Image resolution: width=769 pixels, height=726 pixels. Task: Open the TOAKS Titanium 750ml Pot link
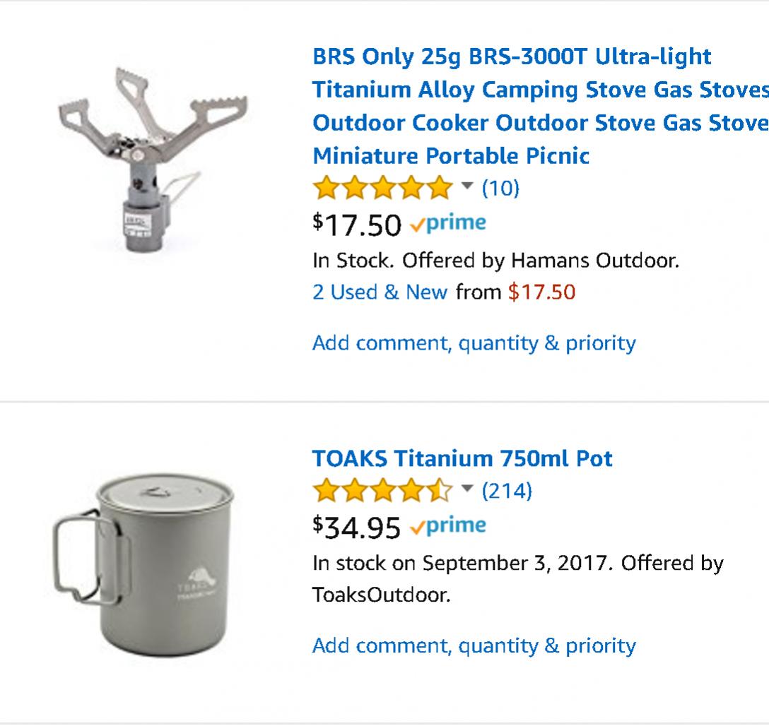[462, 459]
